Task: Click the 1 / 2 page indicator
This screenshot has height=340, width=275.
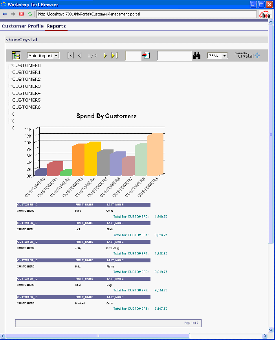Action: [x=92, y=56]
